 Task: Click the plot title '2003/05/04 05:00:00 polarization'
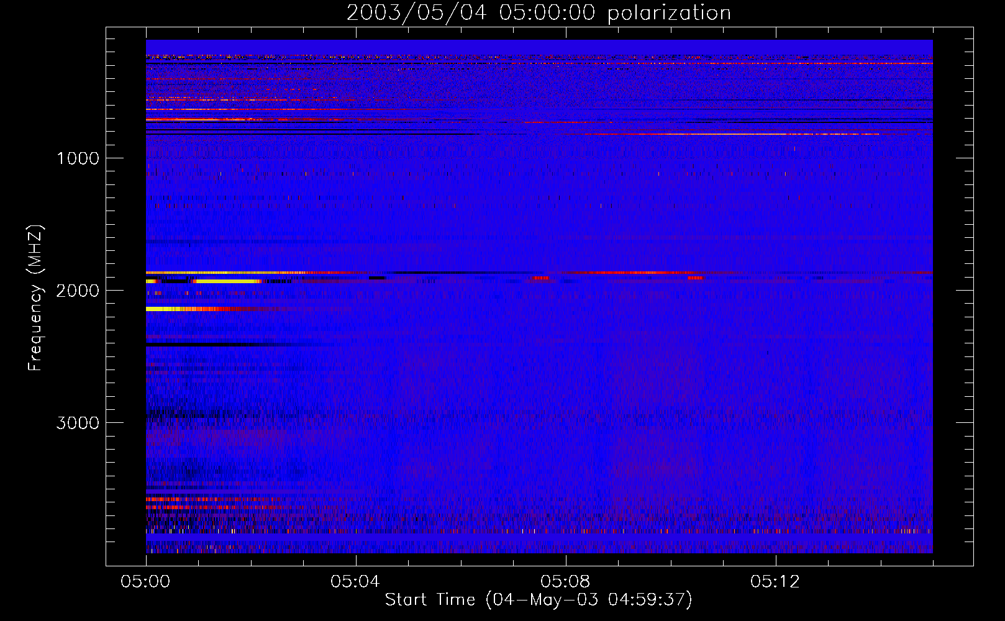pyautogui.click(x=539, y=13)
